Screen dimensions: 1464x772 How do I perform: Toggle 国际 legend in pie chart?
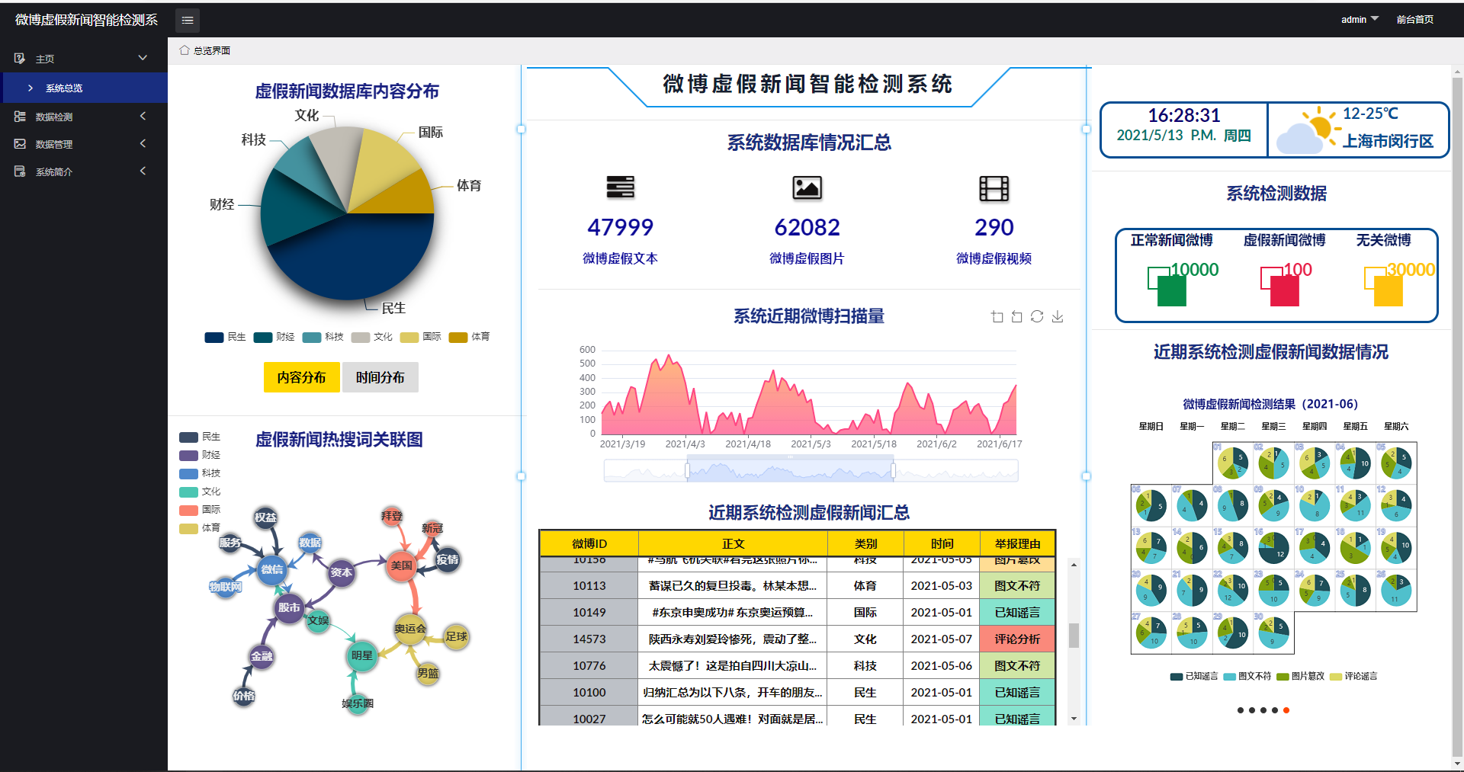[420, 337]
